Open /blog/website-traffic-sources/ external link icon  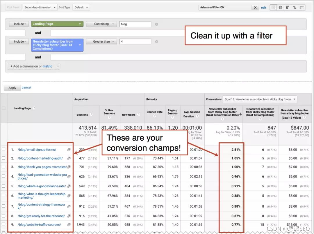[69, 224]
